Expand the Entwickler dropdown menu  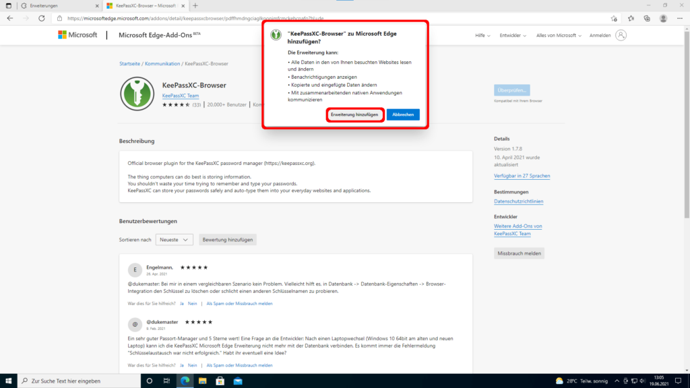pyautogui.click(x=513, y=35)
